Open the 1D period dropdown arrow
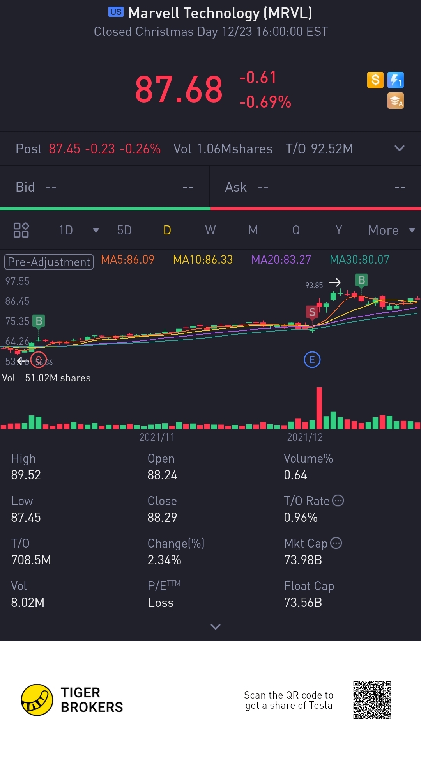Image resolution: width=421 pixels, height=759 pixels. 96,230
